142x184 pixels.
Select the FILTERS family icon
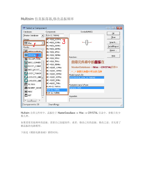coord(26,84)
